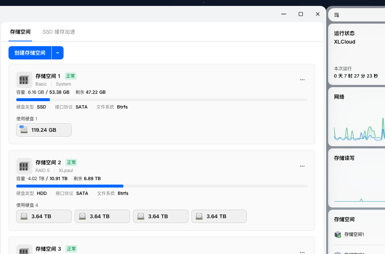Click the XLpaul volume name
This screenshot has height=254, width=385.
(x=66, y=170)
